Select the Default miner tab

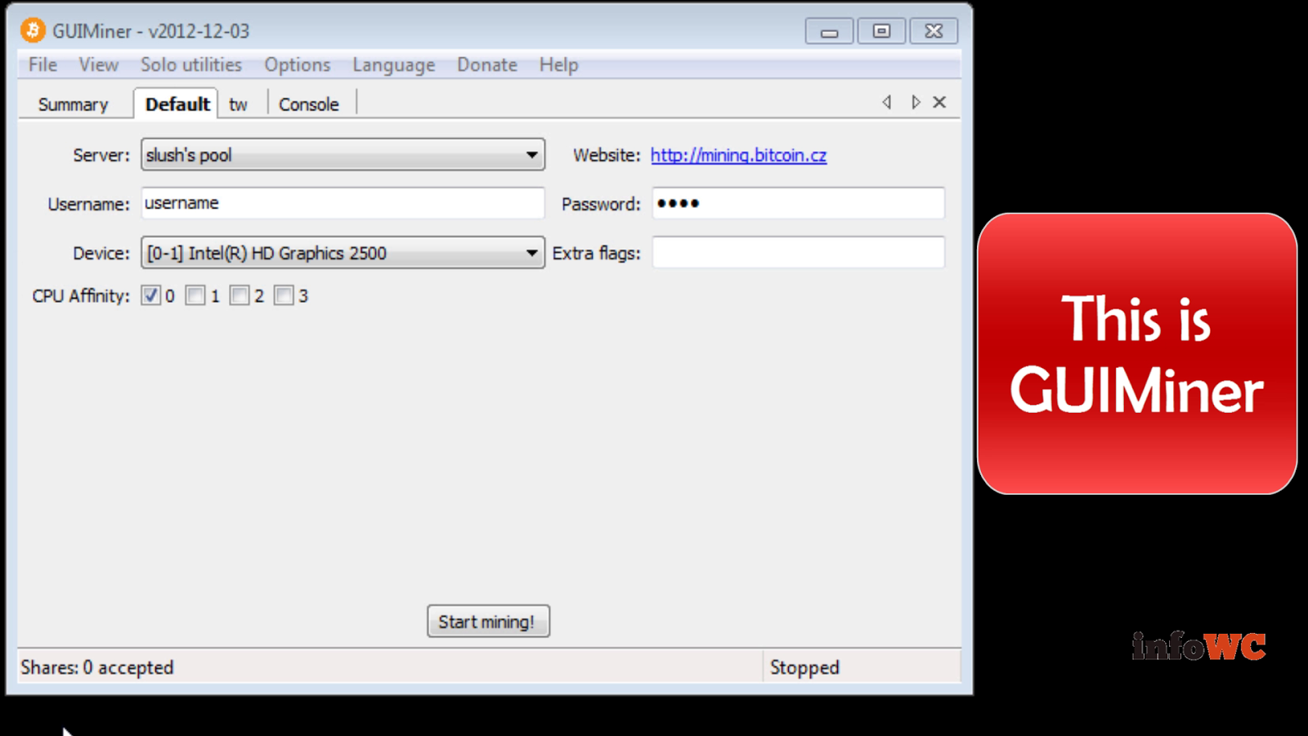[177, 104]
